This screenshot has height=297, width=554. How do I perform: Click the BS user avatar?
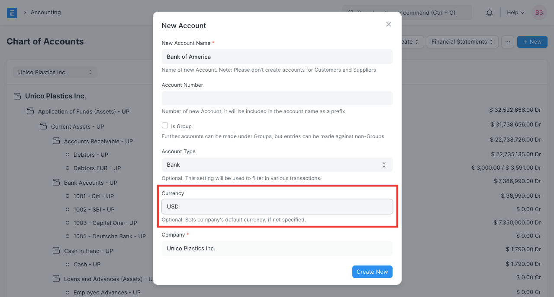[539, 13]
